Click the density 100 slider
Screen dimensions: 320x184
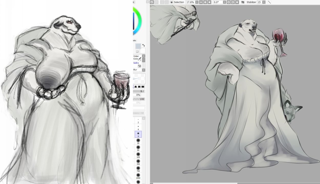(139, 99)
